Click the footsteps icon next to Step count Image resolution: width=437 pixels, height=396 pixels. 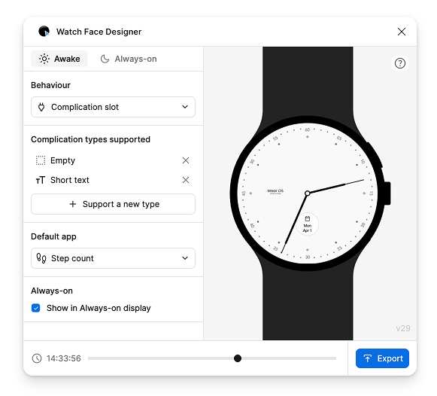click(41, 258)
